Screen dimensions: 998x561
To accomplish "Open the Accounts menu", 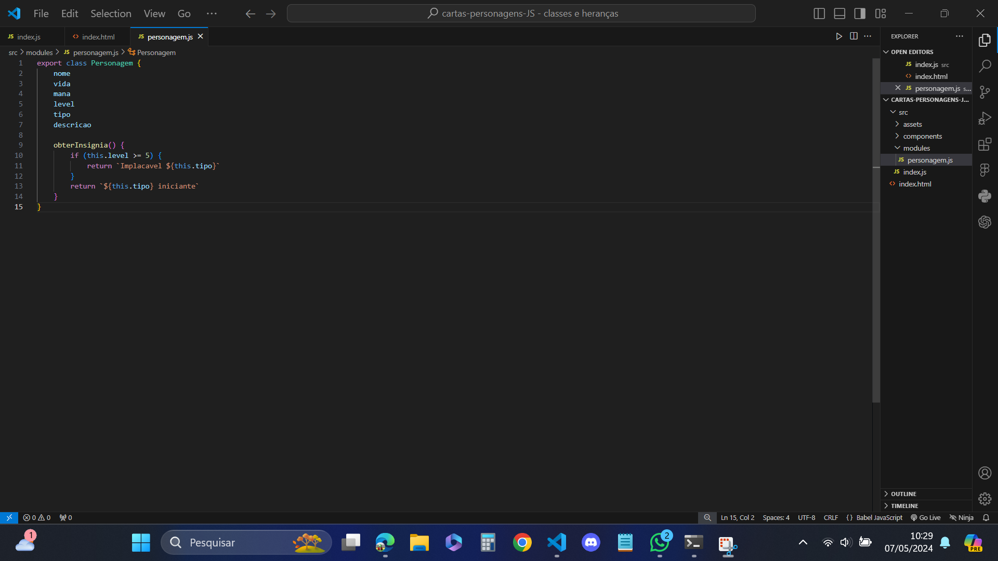I will (984, 473).
